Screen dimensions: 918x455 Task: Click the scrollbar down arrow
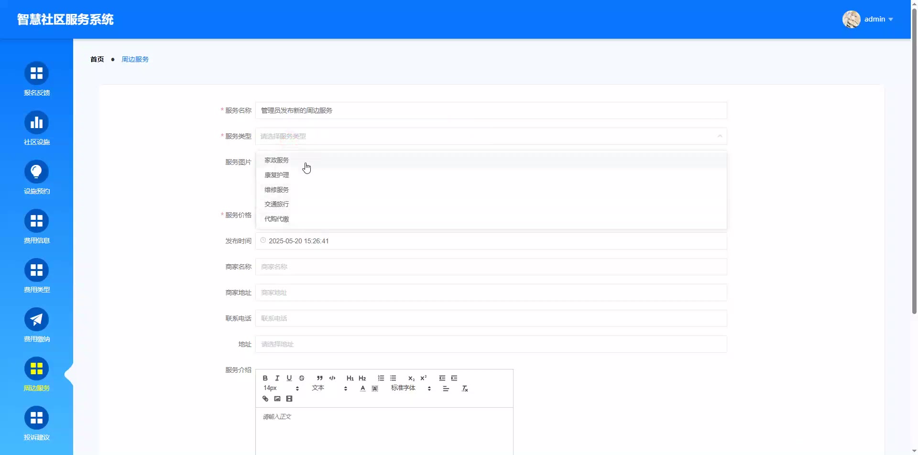pyautogui.click(x=914, y=451)
